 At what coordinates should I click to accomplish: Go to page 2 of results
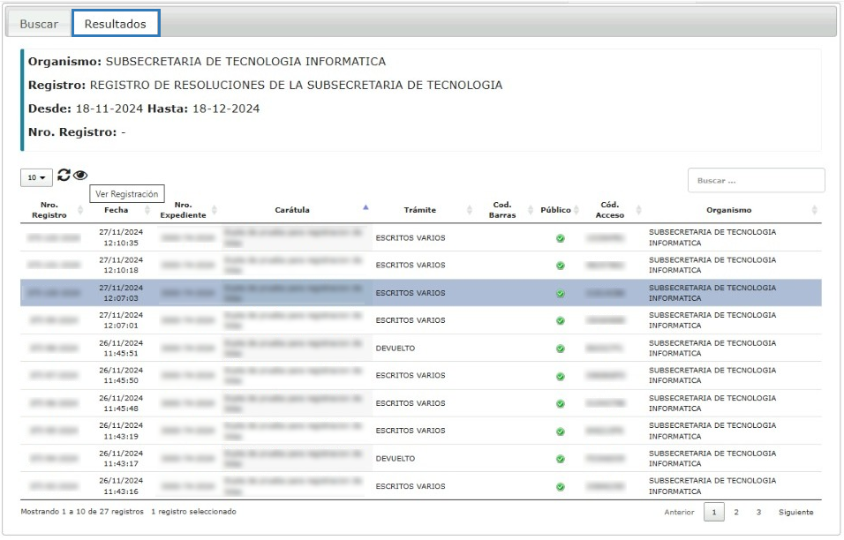tap(736, 513)
